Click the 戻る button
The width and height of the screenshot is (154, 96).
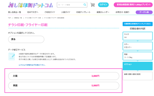[26, 39]
